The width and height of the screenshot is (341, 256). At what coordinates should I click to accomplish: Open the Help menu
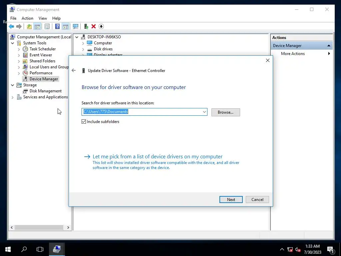[56, 18]
